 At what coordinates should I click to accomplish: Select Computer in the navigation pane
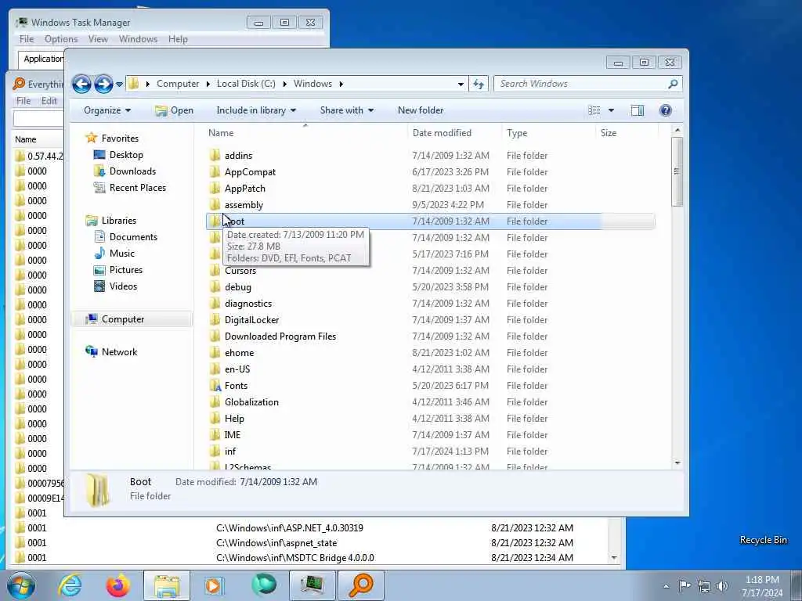pos(123,319)
